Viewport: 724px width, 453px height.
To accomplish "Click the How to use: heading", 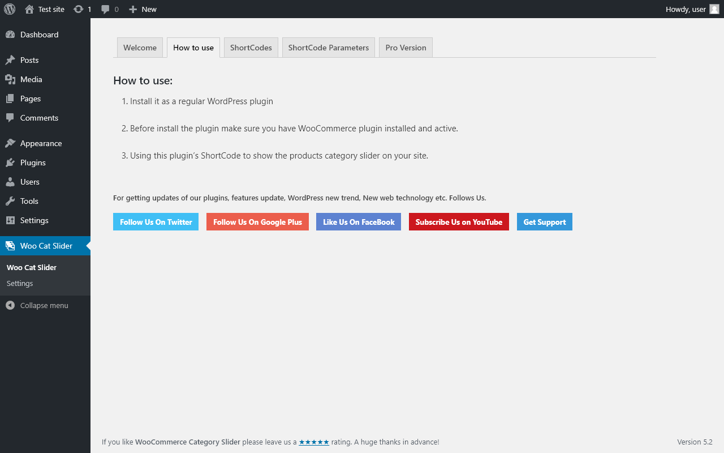I will pos(143,80).
